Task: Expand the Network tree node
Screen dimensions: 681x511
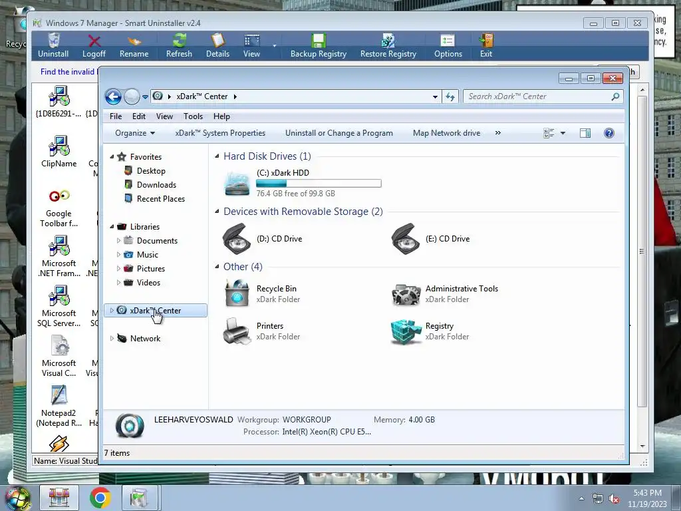Action: (112, 339)
